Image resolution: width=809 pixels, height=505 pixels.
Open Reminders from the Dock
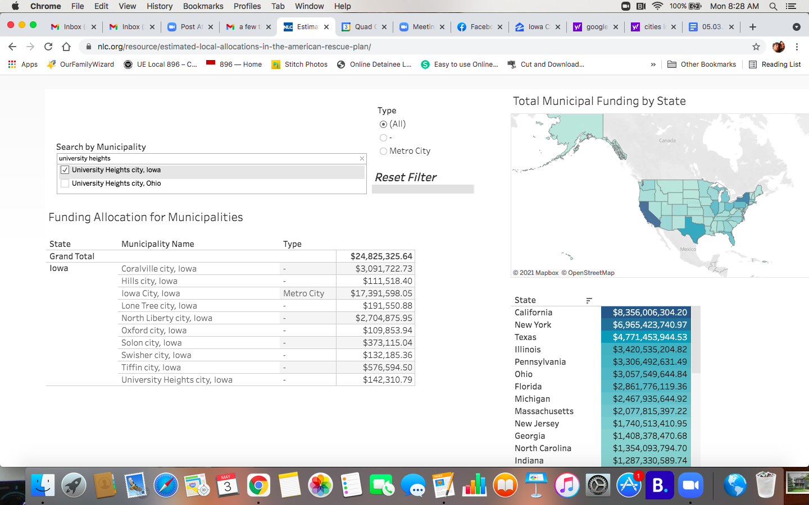(351, 485)
